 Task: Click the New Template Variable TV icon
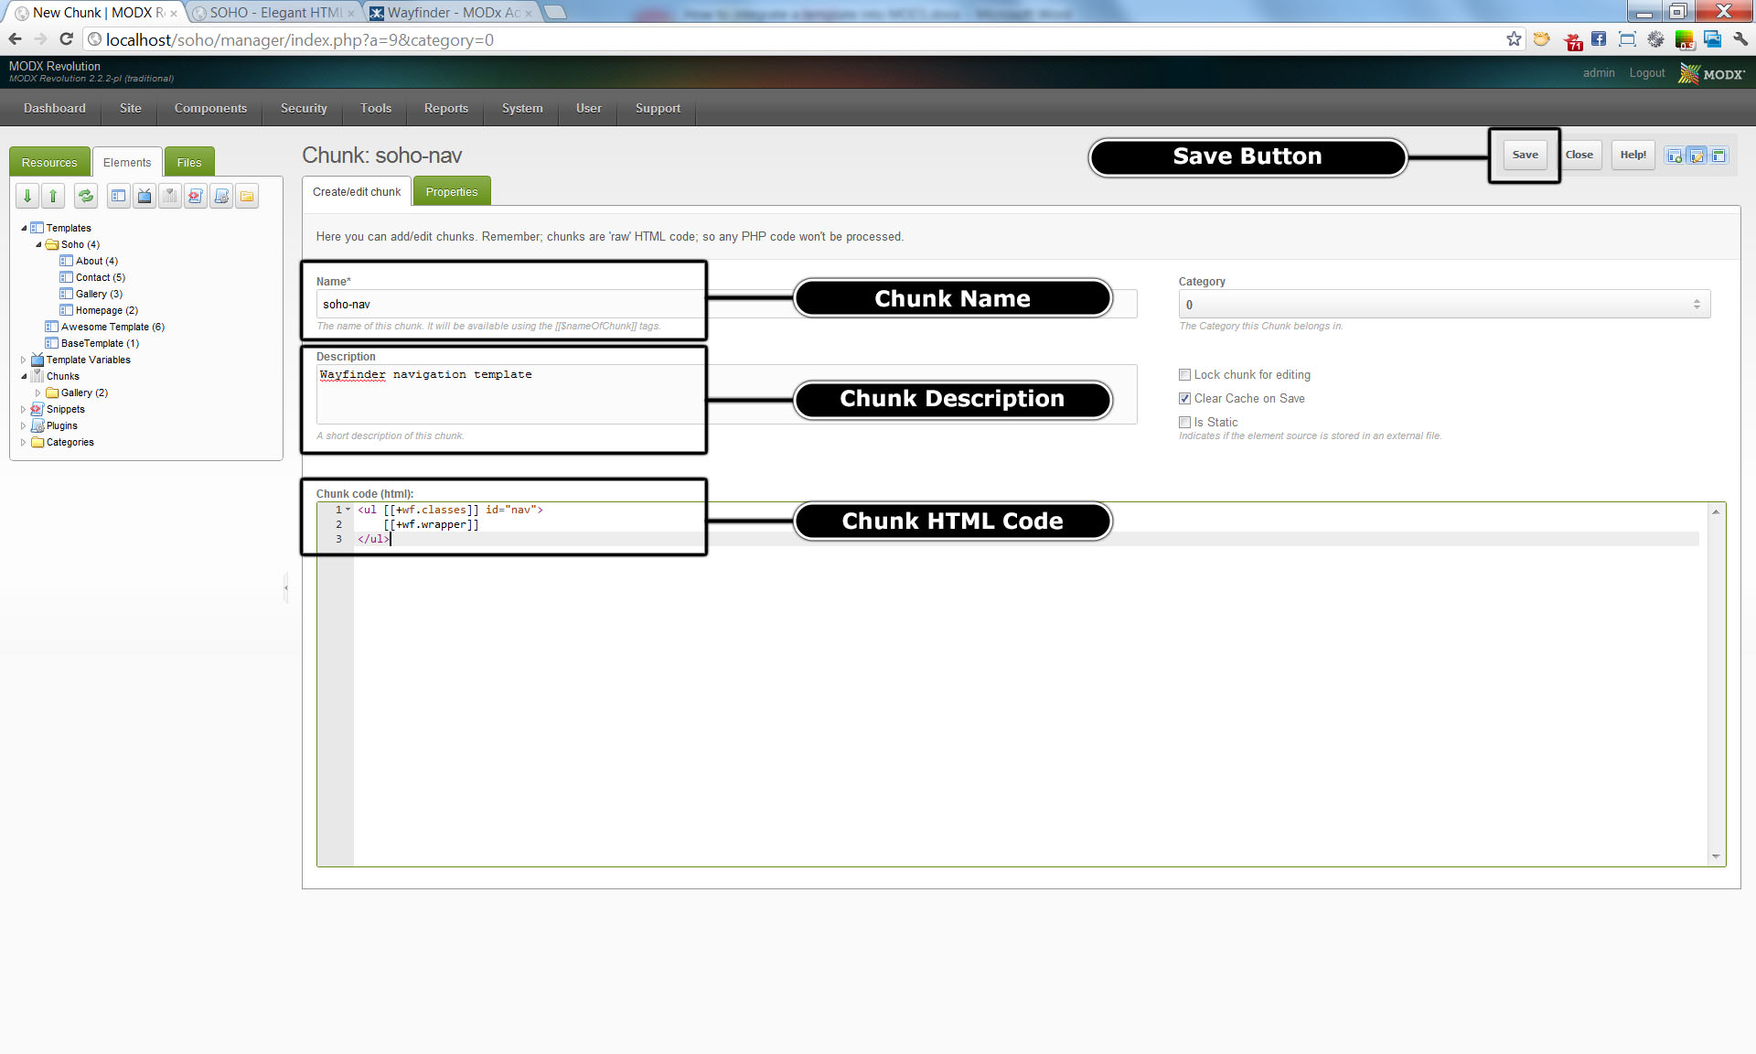pos(145,196)
